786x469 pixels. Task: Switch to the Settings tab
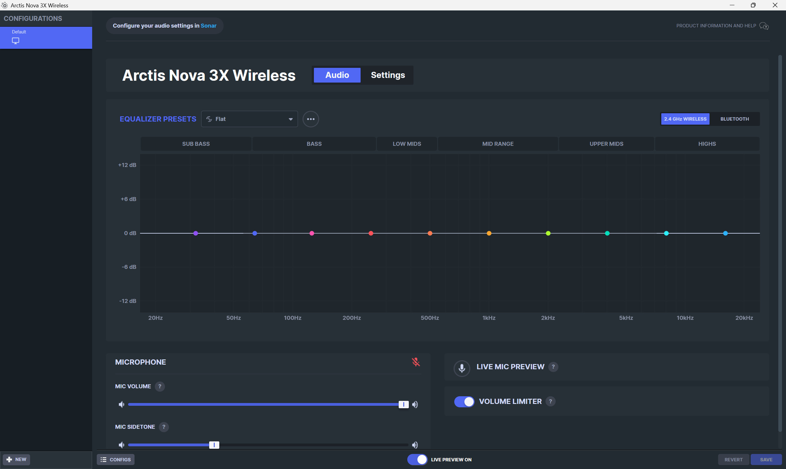point(388,75)
